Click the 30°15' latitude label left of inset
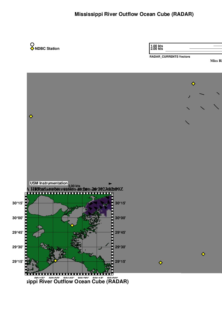Screen dimensions: 222x315 point(17,203)
